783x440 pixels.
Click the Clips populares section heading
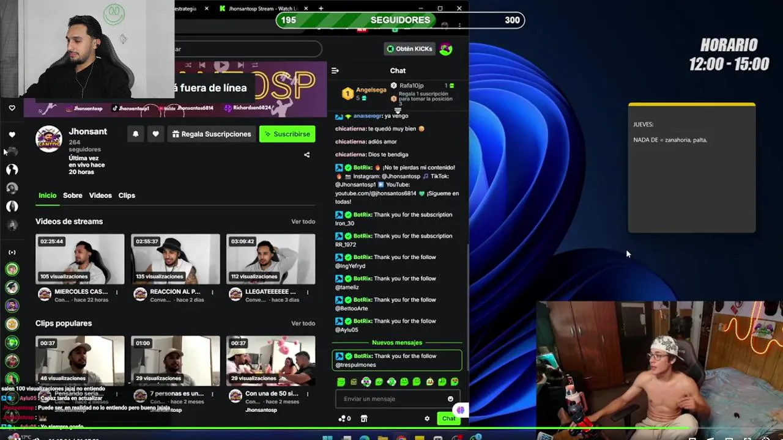pyautogui.click(x=64, y=323)
